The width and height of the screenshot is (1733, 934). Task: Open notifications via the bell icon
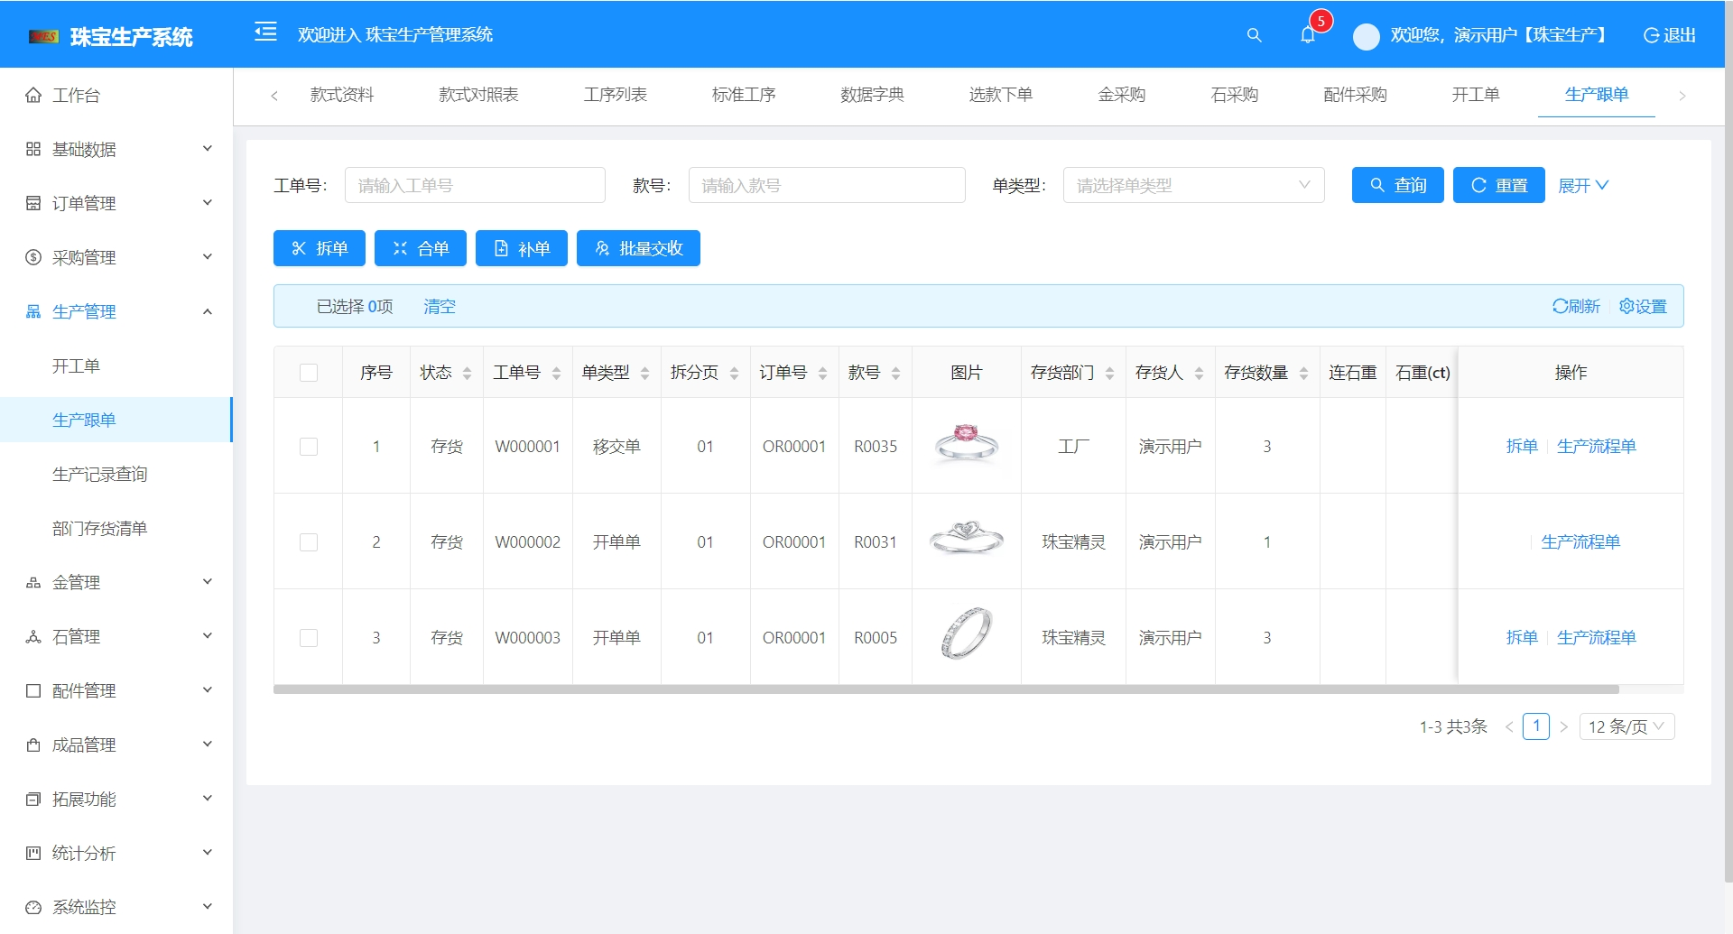tap(1308, 35)
